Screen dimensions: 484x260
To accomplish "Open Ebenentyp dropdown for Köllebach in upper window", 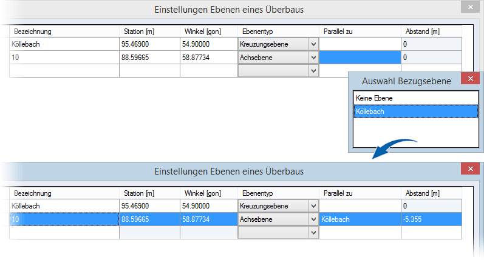I will tap(313, 44).
